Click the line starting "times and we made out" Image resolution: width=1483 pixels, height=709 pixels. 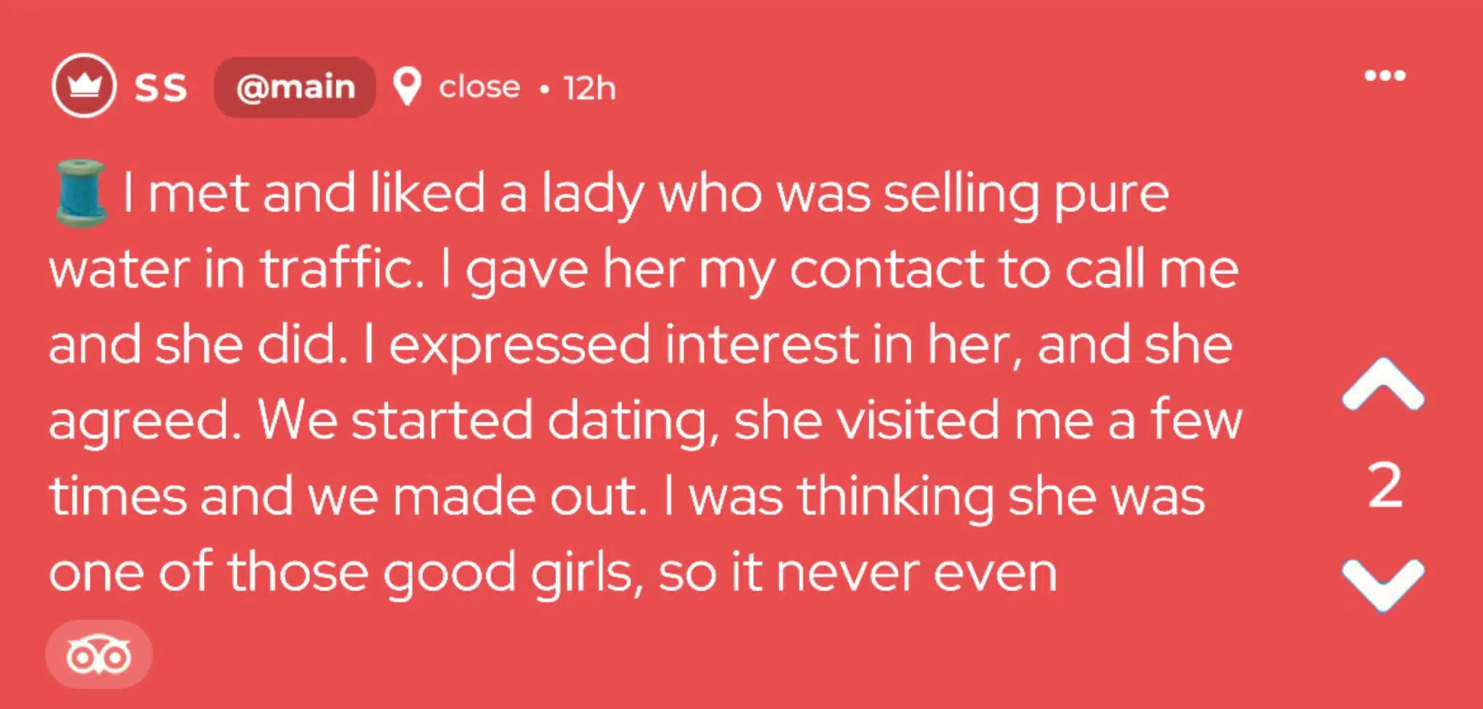pyautogui.click(x=626, y=496)
